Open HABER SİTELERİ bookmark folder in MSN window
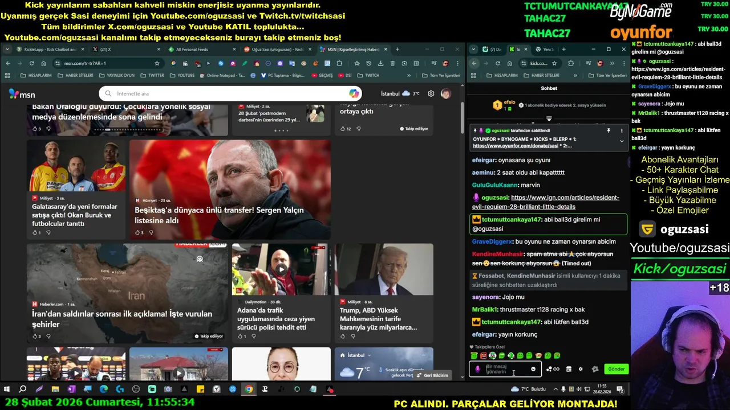Image resolution: width=730 pixels, height=410 pixels. pos(76,75)
